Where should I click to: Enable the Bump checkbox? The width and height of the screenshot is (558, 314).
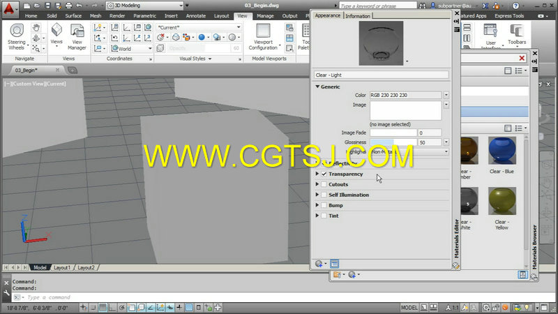click(324, 205)
